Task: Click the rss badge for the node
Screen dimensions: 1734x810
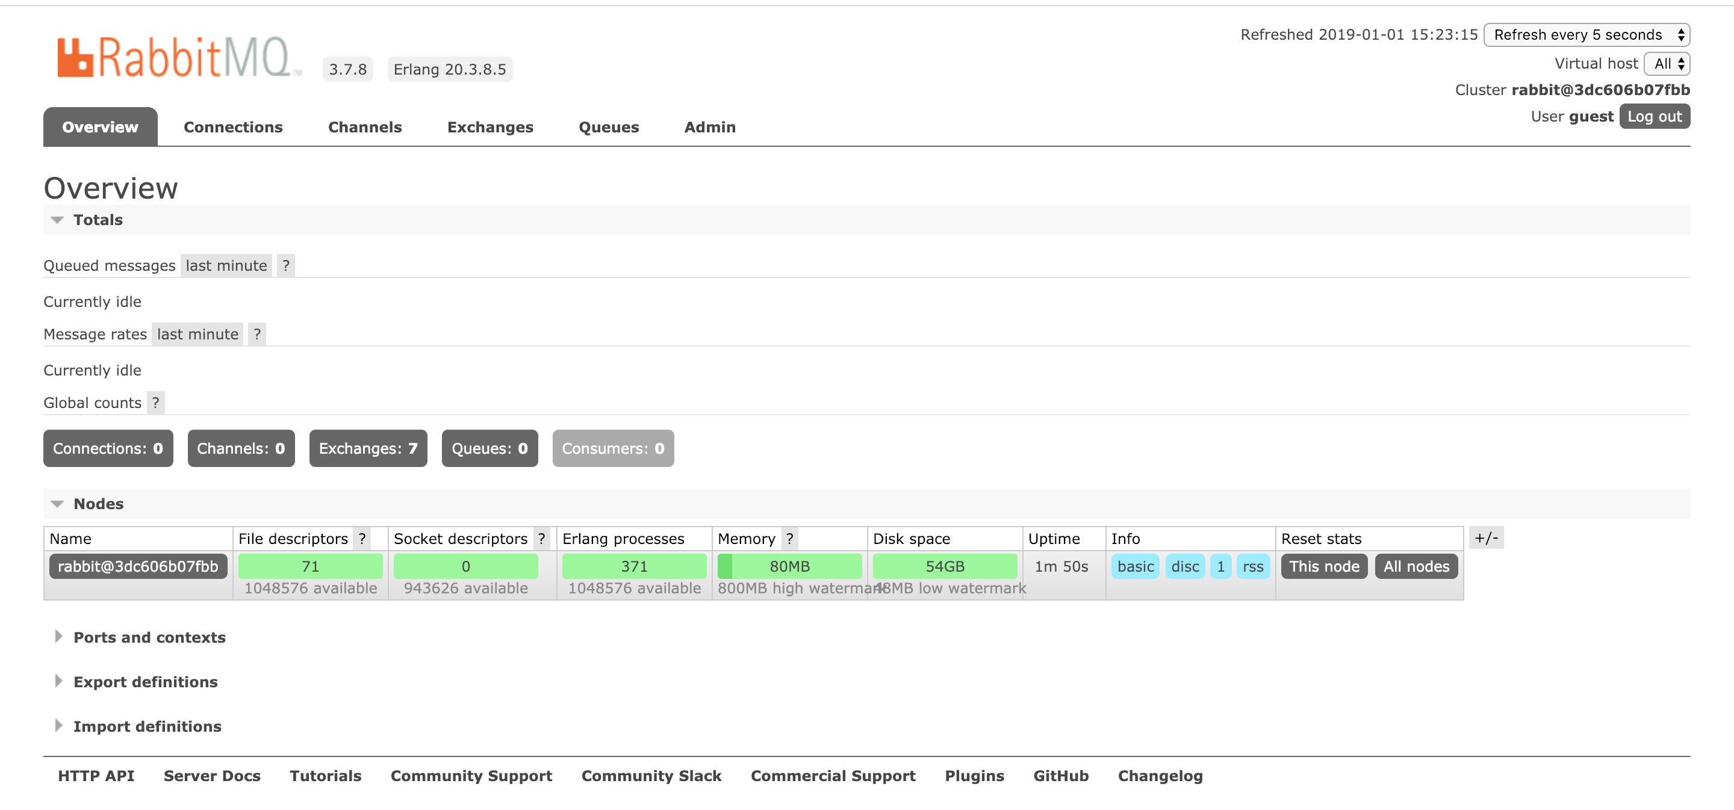Action: tap(1253, 566)
